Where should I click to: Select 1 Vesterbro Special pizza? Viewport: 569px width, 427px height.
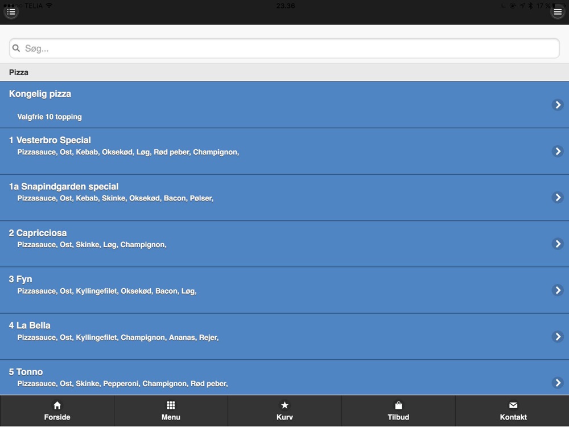(284, 151)
